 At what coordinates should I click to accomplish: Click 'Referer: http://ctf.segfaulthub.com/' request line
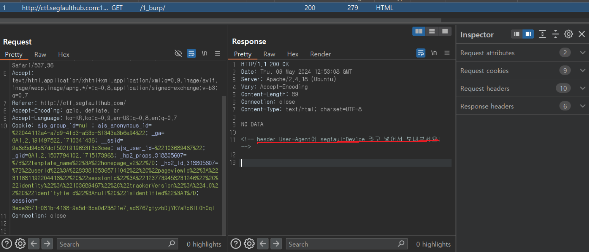[69, 103]
